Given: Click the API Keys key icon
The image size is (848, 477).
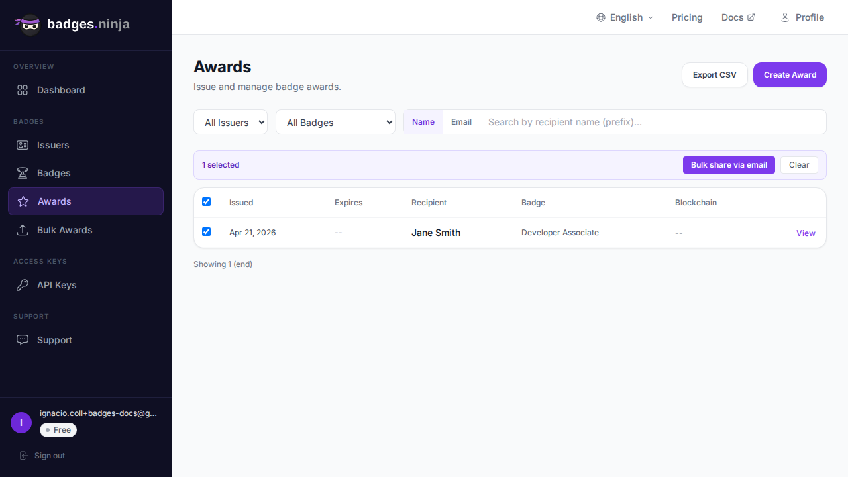Looking at the screenshot, I should tap(23, 285).
